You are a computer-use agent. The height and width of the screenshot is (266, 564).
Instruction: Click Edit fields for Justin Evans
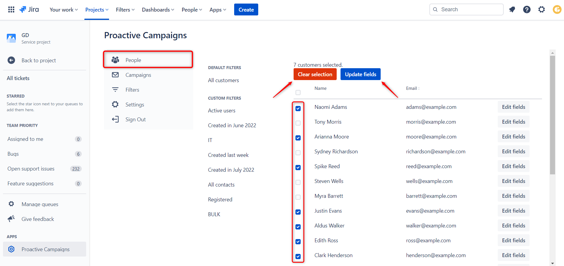(x=513, y=211)
